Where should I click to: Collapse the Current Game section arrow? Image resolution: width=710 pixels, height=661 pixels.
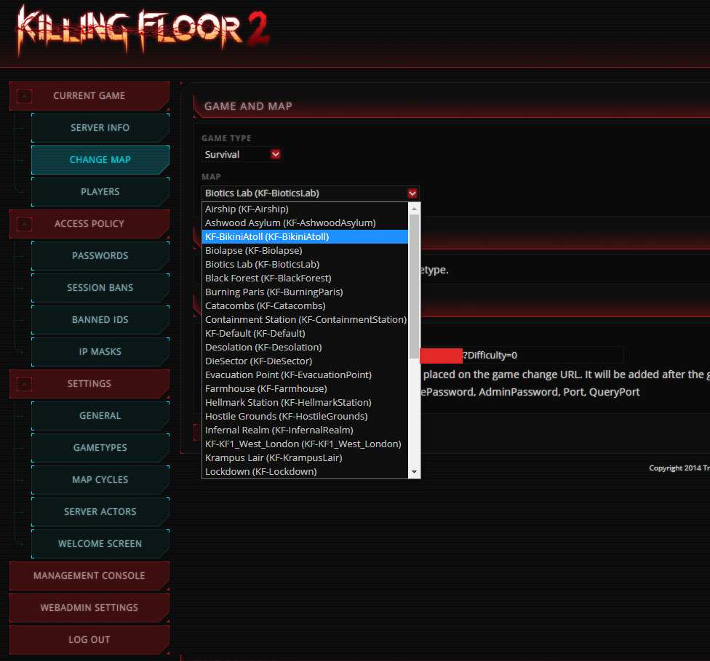click(x=25, y=96)
